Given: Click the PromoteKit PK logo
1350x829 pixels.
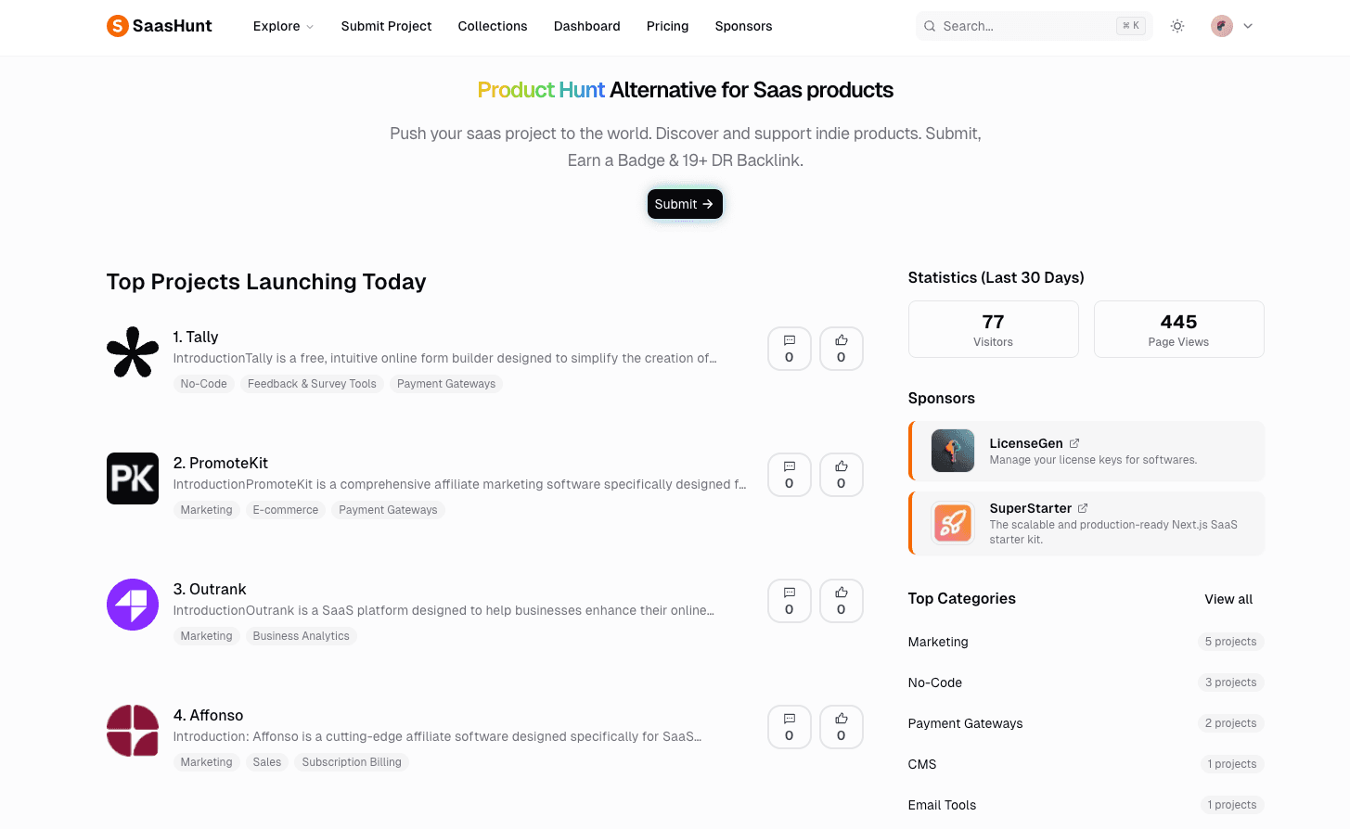Looking at the screenshot, I should click(x=133, y=478).
